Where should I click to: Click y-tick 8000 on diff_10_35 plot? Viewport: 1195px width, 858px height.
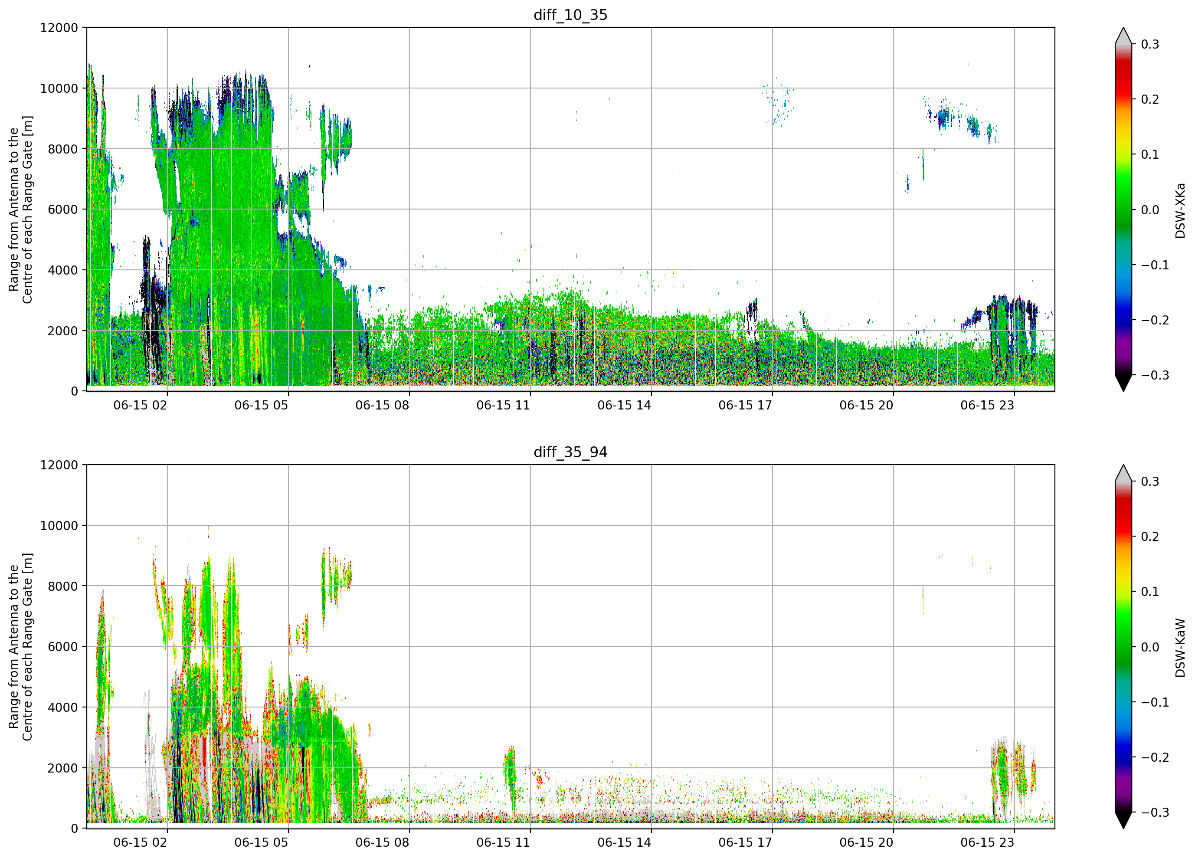pyautogui.click(x=63, y=149)
